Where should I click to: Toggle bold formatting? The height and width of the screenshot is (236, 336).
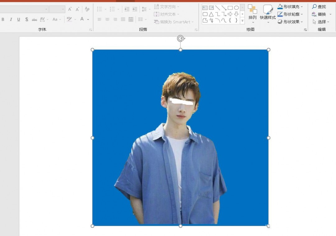(x=3, y=20)
